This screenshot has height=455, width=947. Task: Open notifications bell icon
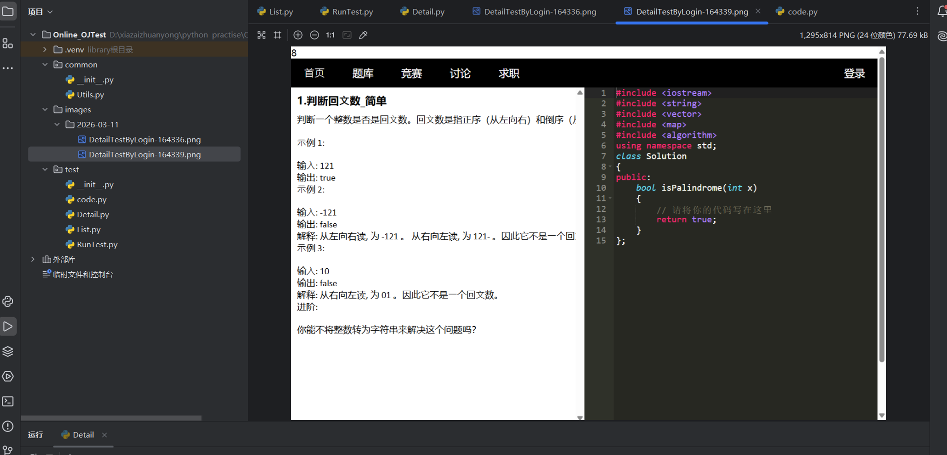[942, 11]
